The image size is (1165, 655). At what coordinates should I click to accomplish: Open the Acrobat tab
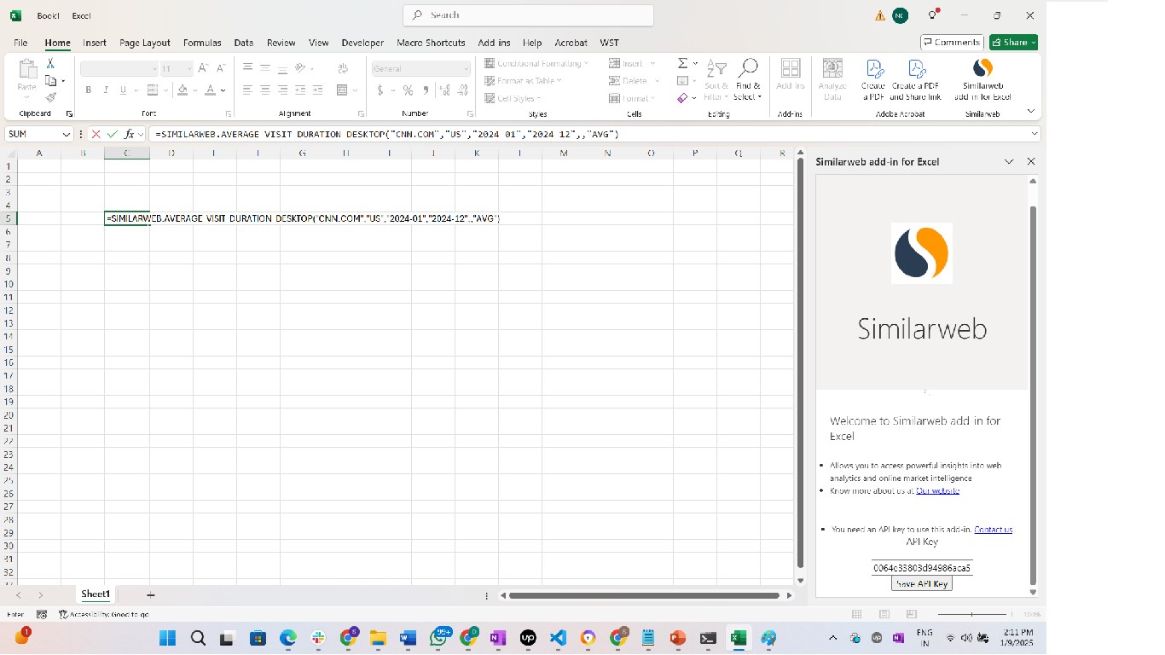pos(571,43)
